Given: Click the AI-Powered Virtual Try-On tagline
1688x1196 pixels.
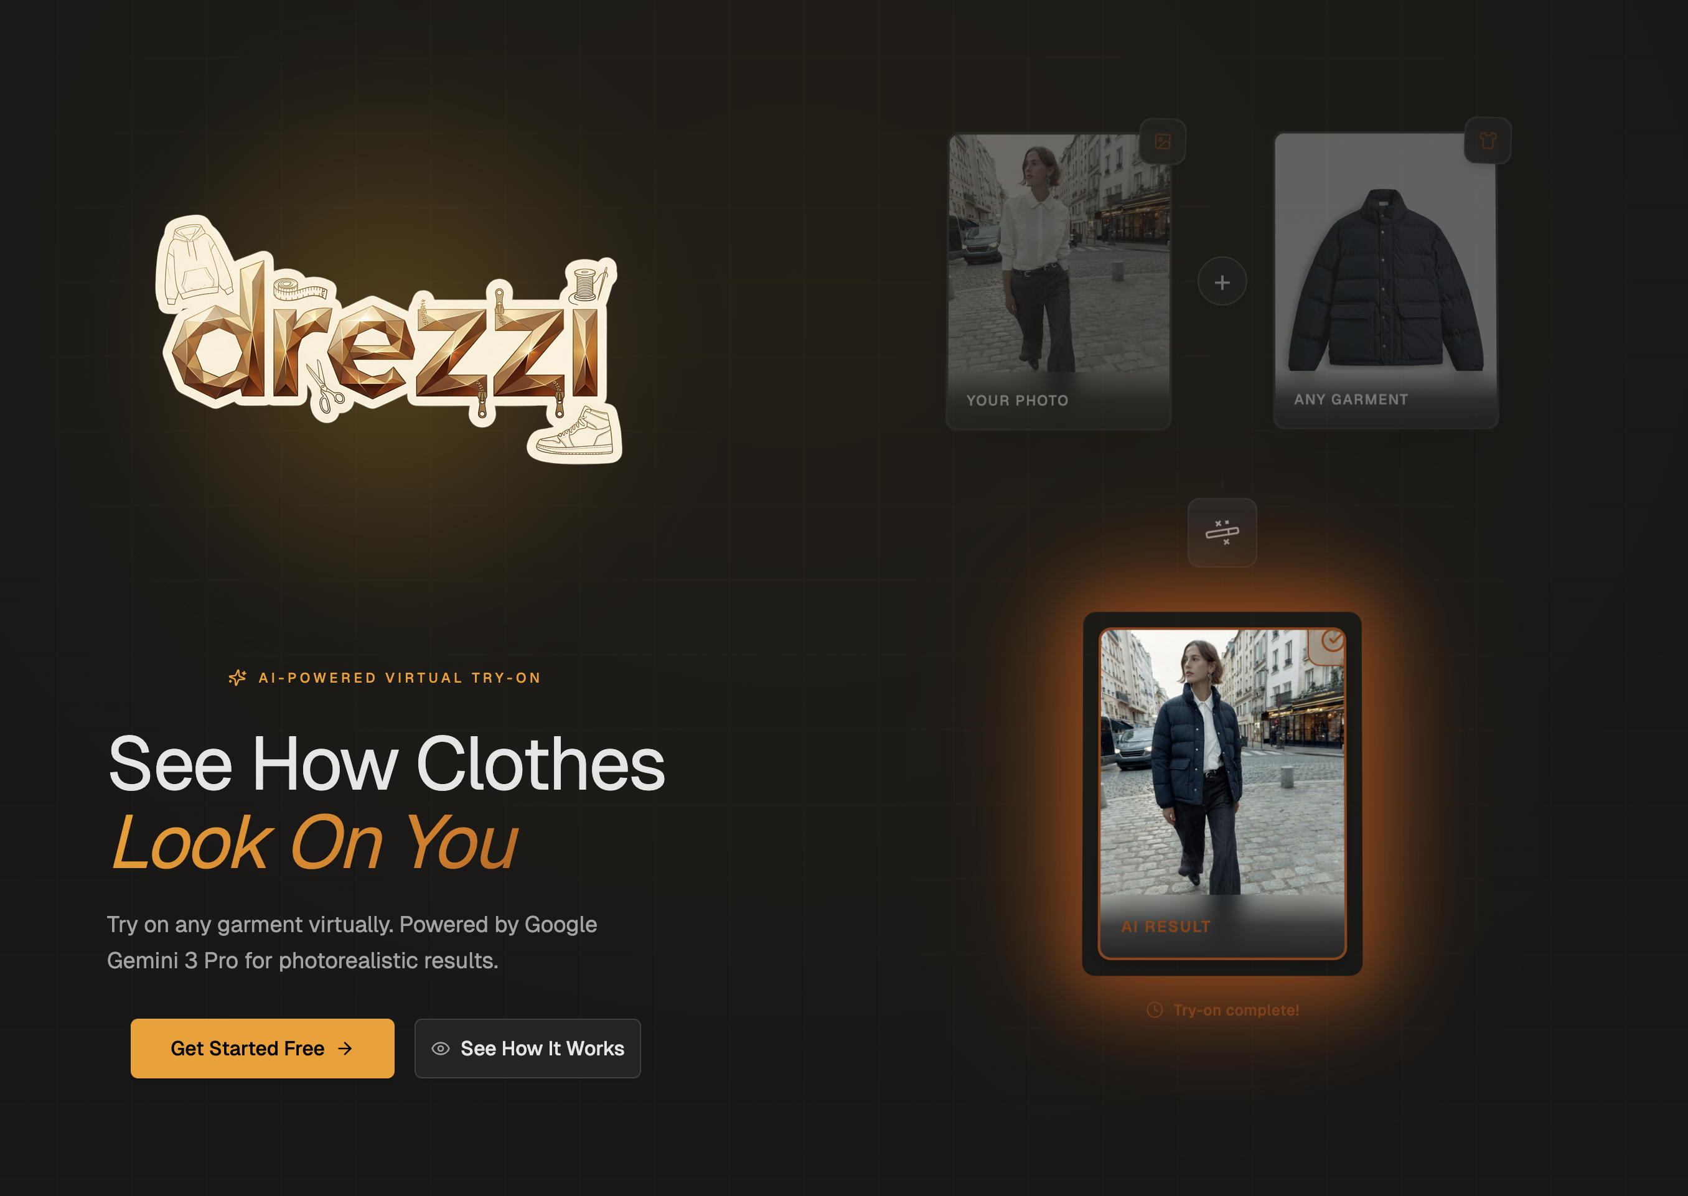Looking at the screenshot, I should [x=400, y=678].
